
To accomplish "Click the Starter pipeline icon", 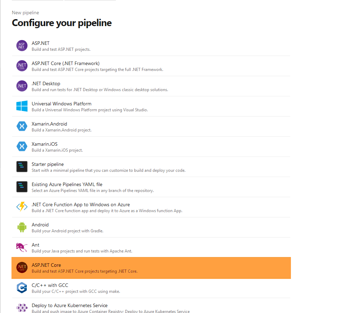I will pyautogui.click(x=22, y=167).
